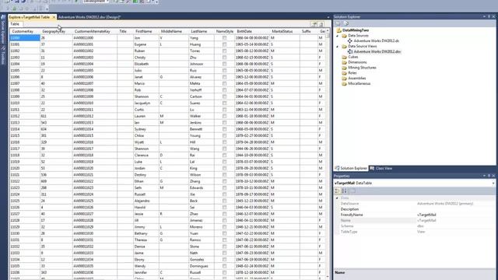Toggle NameStyle checkbox for customer 11030
Viewport: 498px width, 280px height.
click(225, 233)
